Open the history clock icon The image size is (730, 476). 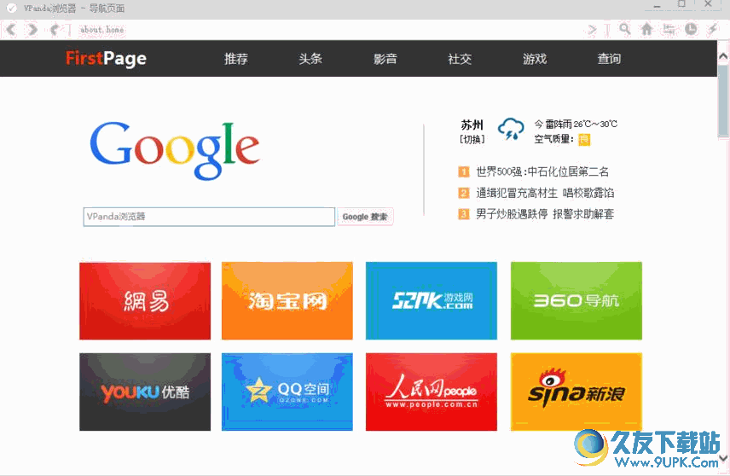click(691, 29)
